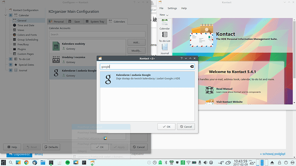Viewport: 296px width, 166px height.
Task: Switch to the Kontact task in the taskbar
Action: (x=92, y=163)
